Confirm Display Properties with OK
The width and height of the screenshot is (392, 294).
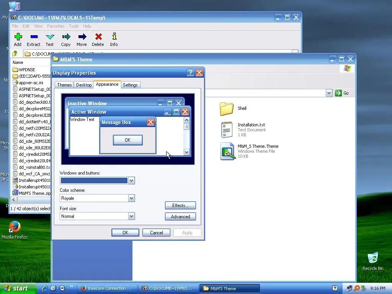click(x=125, y=232)
